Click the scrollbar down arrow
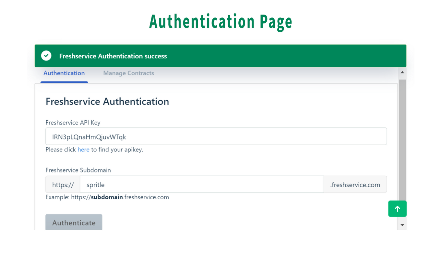This screenshot has width=441, height=275. (x=402, y=225)
